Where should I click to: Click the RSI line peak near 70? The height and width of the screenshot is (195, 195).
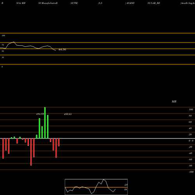pyautogui.click(x=14, y=42)
